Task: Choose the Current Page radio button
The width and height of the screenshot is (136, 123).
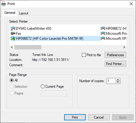Action: [x=43, y=87]
